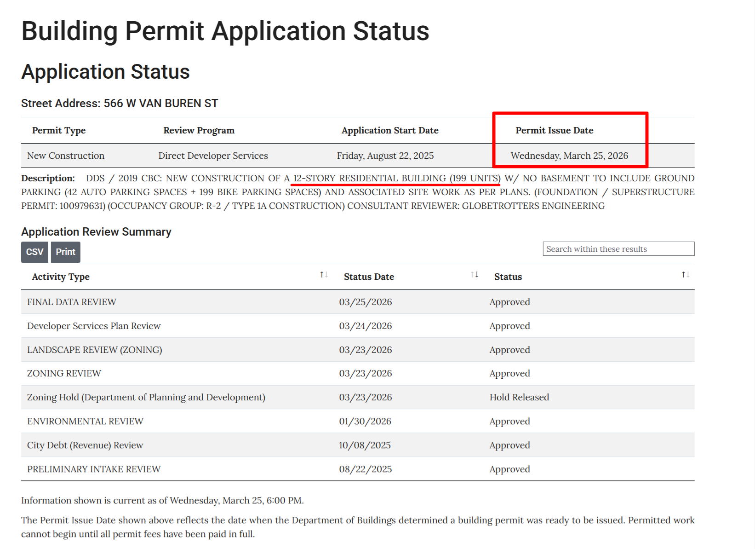Click the Permit Issue Date of March 25, 2026
755x549 pixels.
(569, 156)
